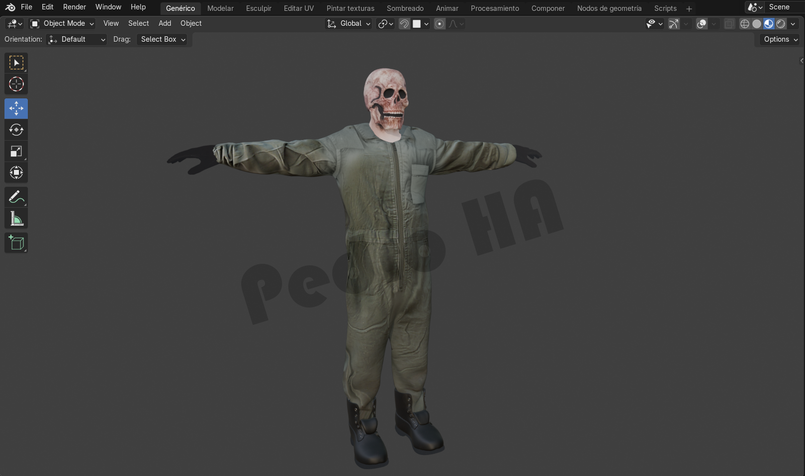Image resolution: width=805 pixels, height=476 pixels.
Task: Toggle viewport overlays display
Action: pyautogui.click(x=702, y=24)
